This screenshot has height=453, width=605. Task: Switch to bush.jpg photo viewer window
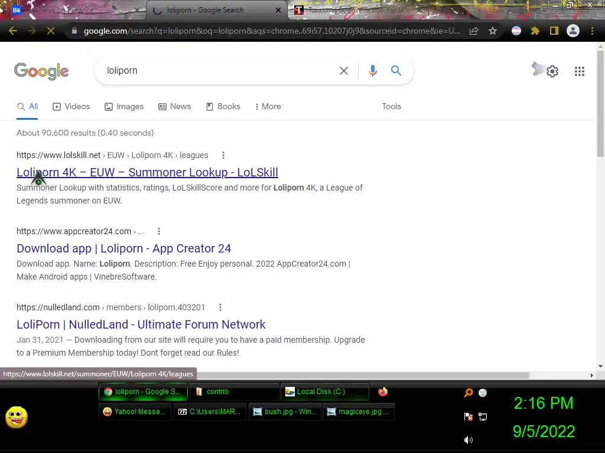tap(285, 412)
